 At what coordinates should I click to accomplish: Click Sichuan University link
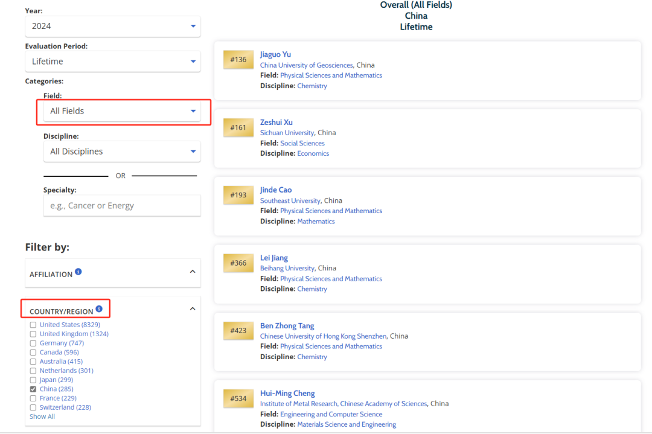(287, 133)
